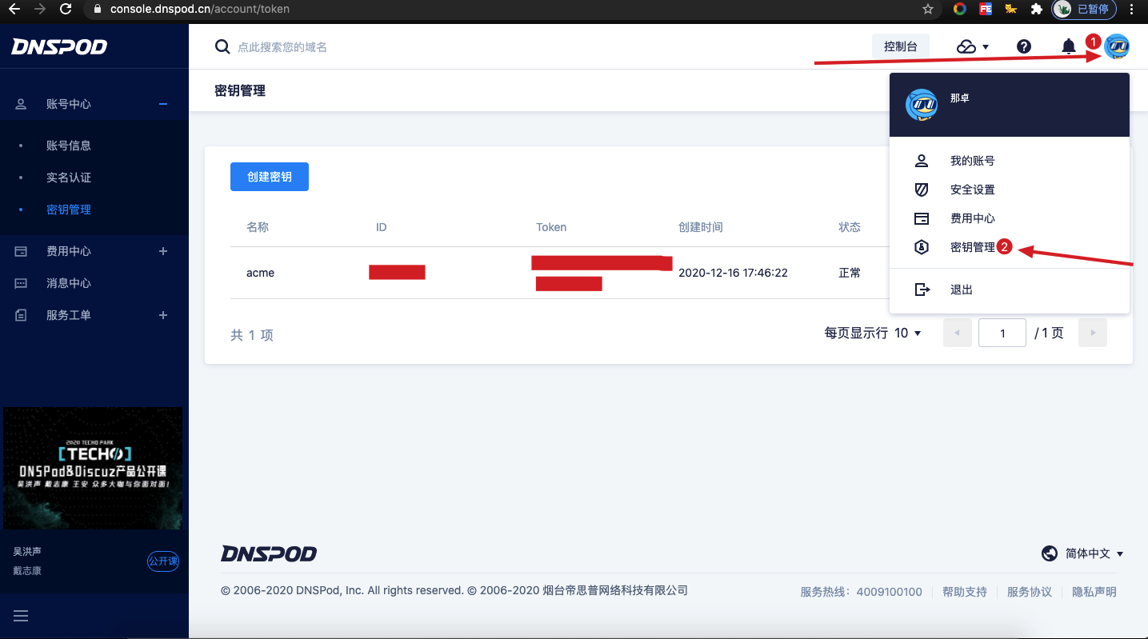Open the 帮助支持 footer link
Image resolution: width=1148 pixels, height=639 pixels.
click(965, 592)
